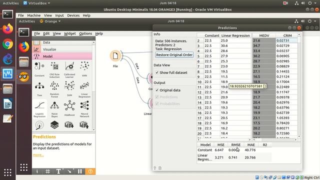
Task: Open LibreOffice Writer in host dock
Action: [8, 104]
